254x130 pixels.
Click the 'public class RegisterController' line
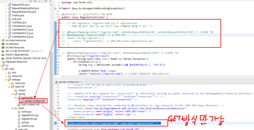click(x=85, y=17)
